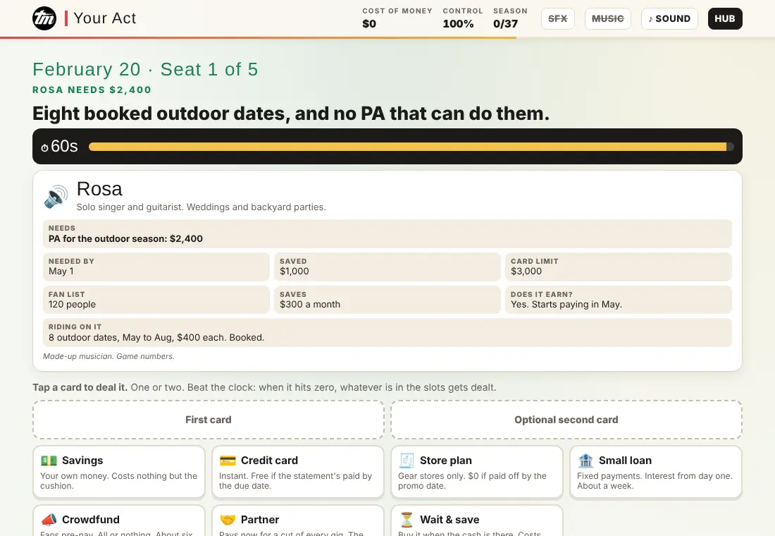Click the hourglass icon on Wait & save

pyautogui.click(x=407, y=520)
